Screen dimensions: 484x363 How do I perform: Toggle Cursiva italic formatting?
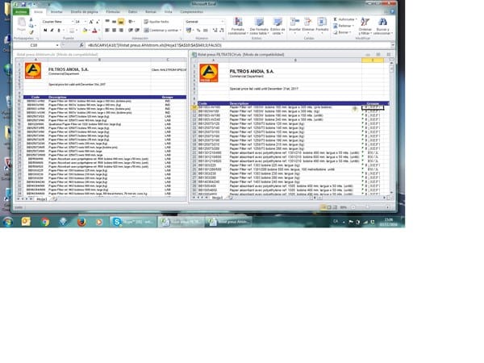52,31
